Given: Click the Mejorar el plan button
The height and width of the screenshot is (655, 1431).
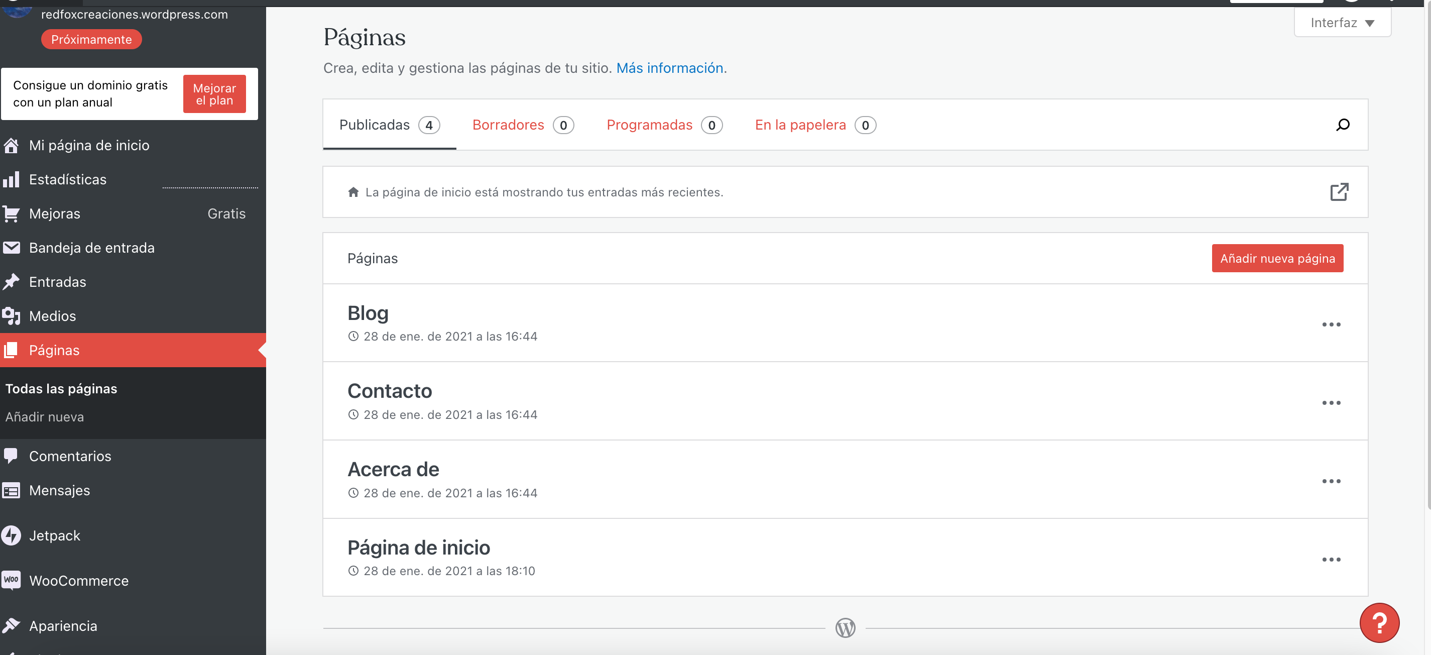Looking at the screenshot, I should tap(214, 94).
